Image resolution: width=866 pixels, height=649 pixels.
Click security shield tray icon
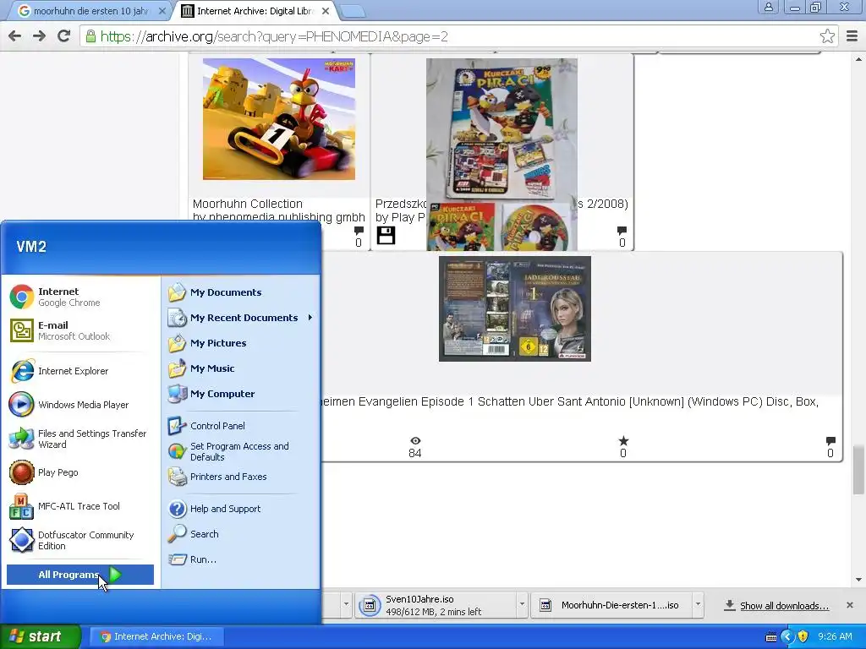(x=803, y=636)
